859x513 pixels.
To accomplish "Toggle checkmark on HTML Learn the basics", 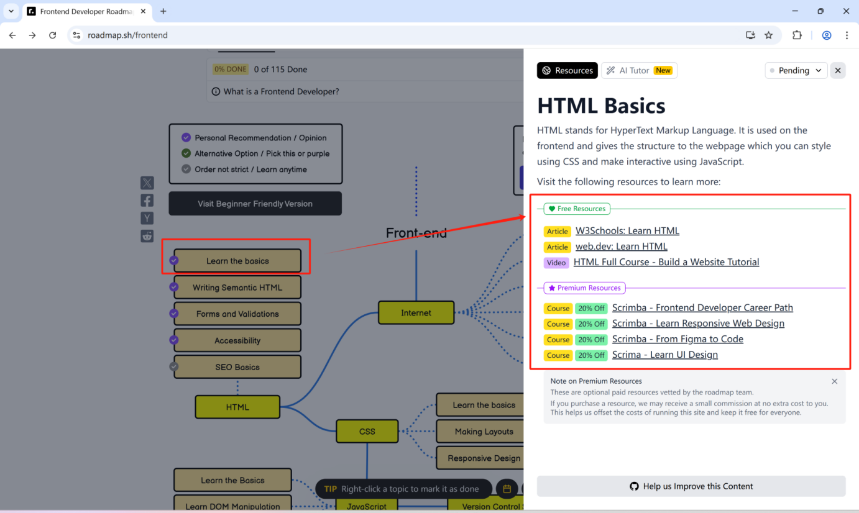I will [174, 260].
